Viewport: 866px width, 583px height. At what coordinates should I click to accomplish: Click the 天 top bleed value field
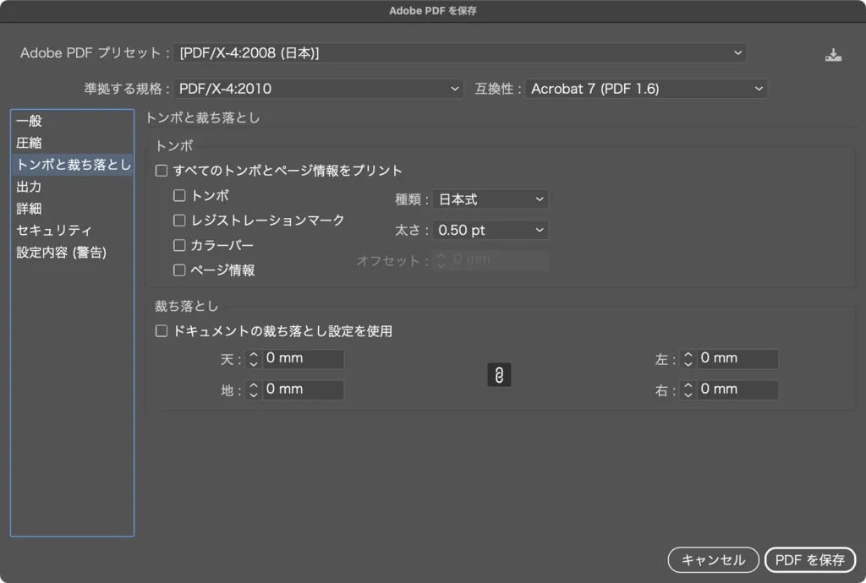click(303, 358)
